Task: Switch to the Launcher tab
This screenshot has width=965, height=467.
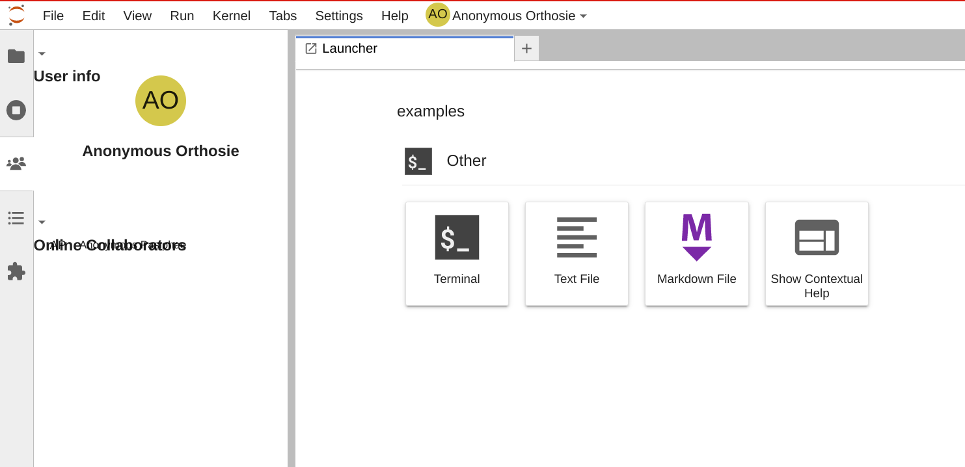Action: [405, 49]
